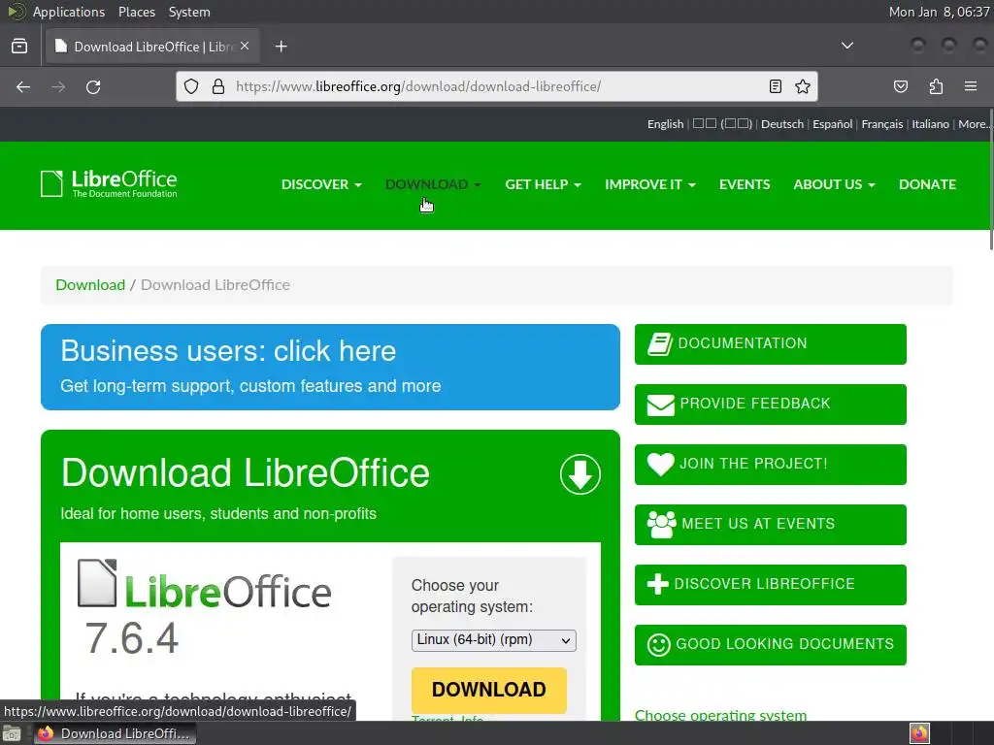Image resolution: width=994 pixels, height=745 pixels.
Task: Open the operating system select dropdown
Action: tap(493, 640)
